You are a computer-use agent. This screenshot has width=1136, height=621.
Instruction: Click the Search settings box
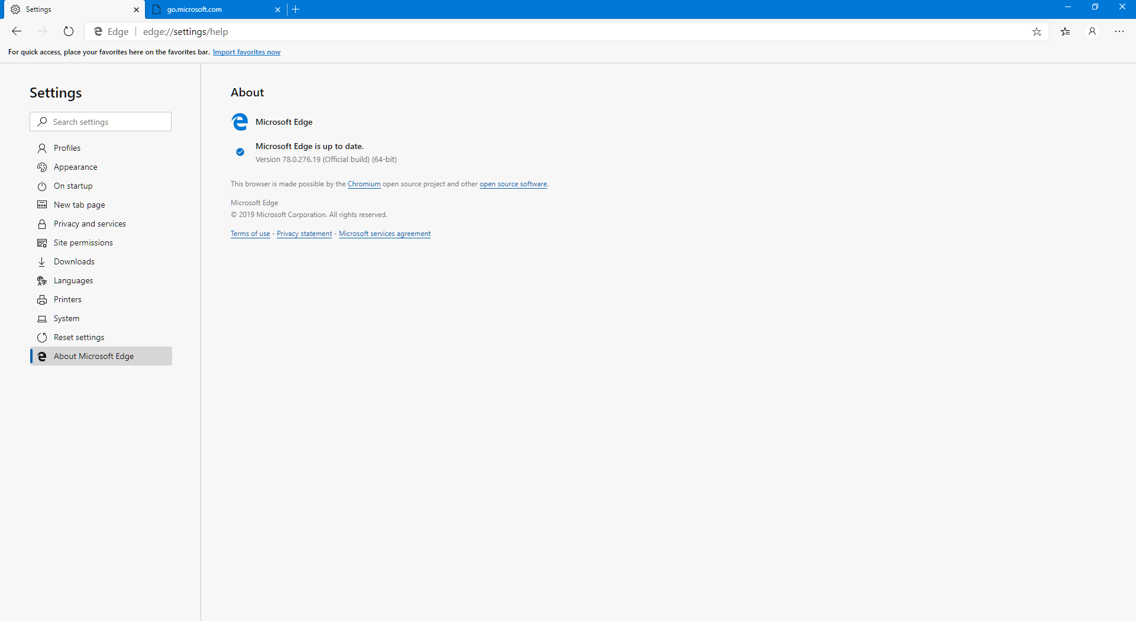[x=101, y=122]
